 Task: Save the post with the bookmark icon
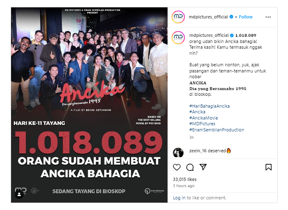[268, 167]
